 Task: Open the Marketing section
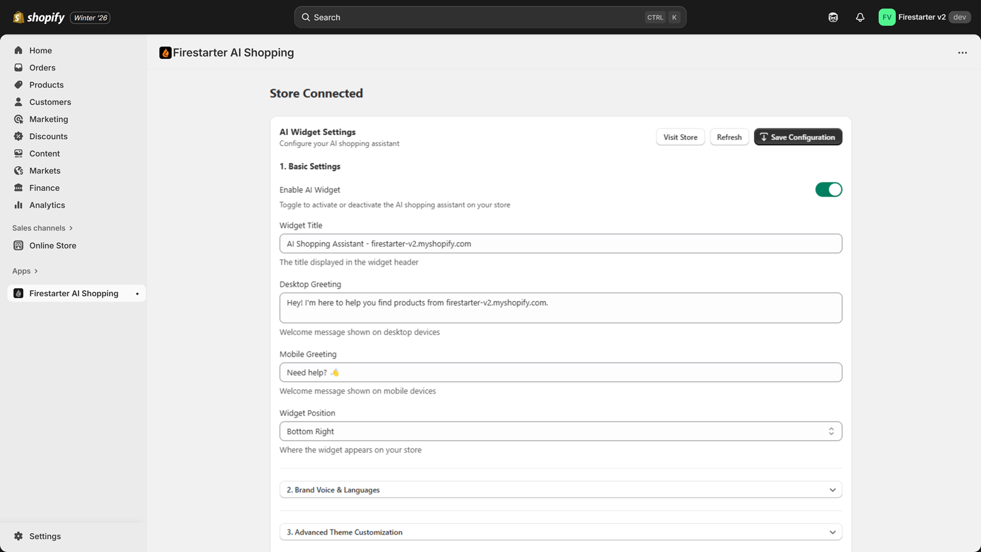48,119
